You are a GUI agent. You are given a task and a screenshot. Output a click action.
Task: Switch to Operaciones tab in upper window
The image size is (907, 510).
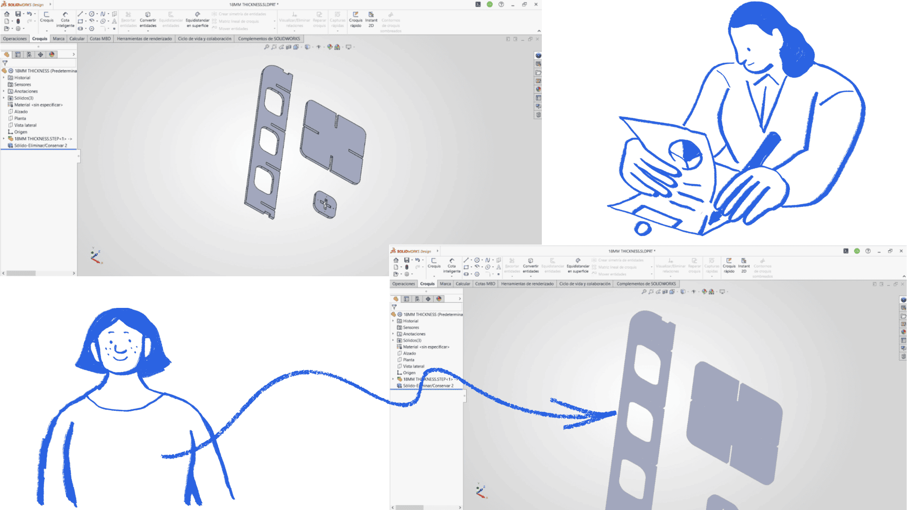[x=15, y=39]
